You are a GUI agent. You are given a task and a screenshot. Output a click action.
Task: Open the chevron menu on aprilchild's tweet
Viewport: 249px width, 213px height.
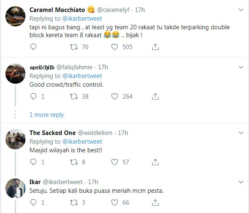[x=240, y=67]
